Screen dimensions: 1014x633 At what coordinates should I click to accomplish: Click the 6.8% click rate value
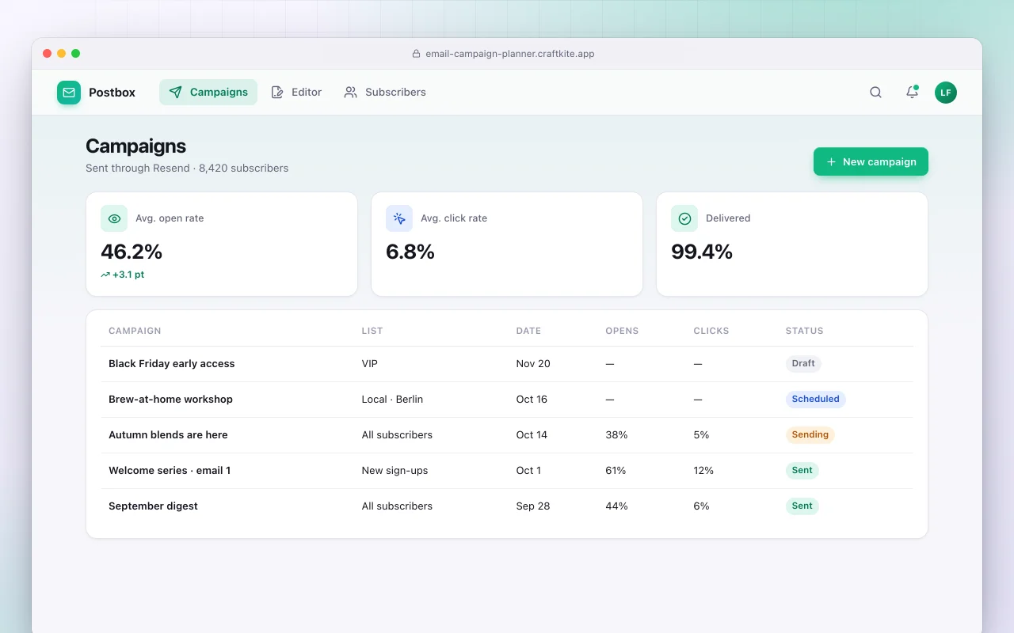point(410,252)
